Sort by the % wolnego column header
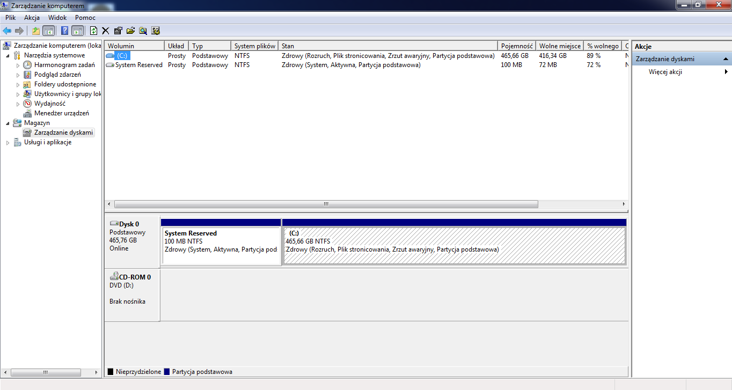 tap(603, 46)
